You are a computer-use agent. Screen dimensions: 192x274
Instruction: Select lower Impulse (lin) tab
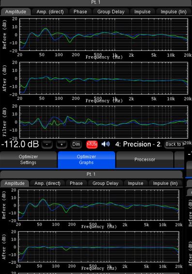[x=165, y=183]
